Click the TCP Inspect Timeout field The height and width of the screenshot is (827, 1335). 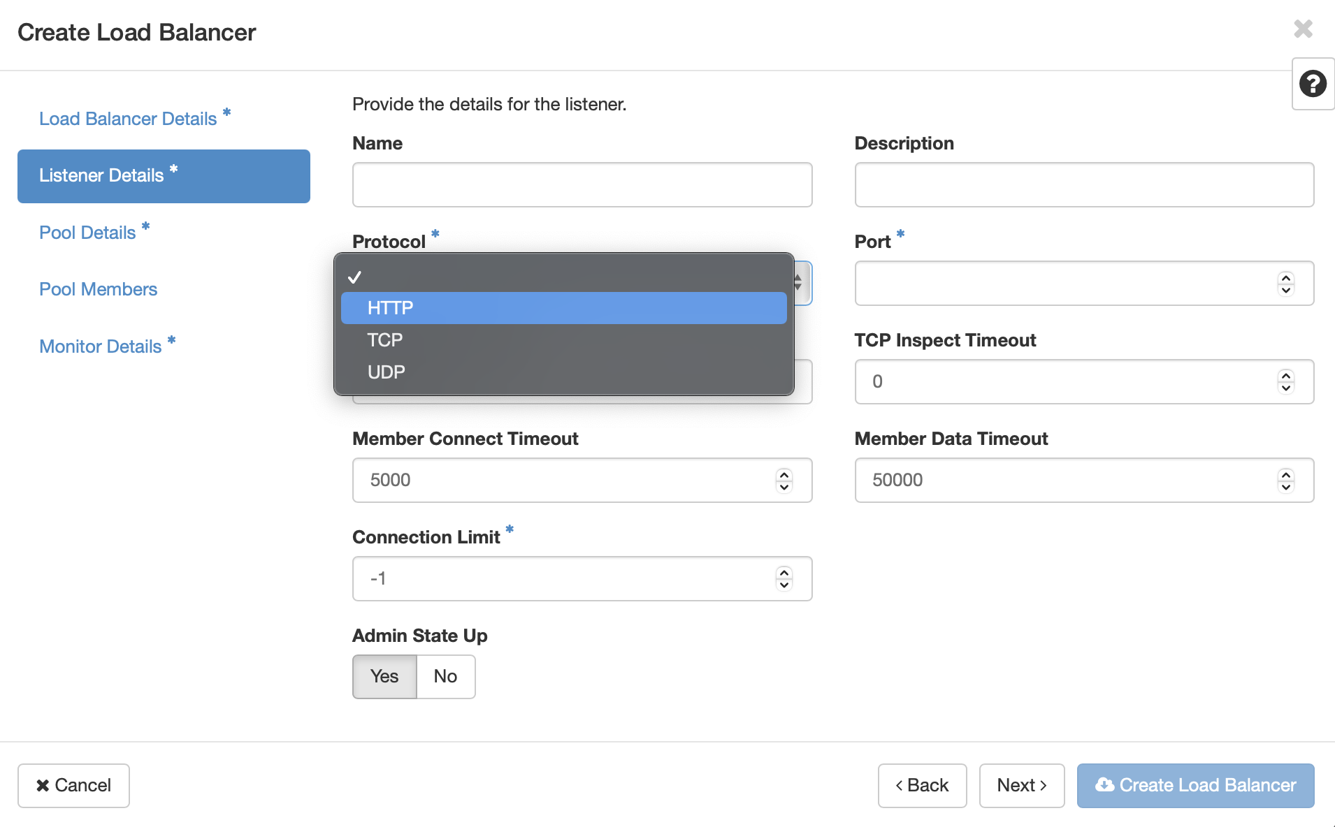click(1084, 381)
